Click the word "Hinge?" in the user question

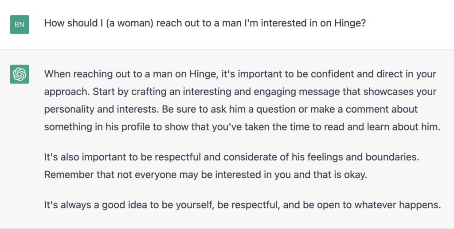[x=350, y=23]
